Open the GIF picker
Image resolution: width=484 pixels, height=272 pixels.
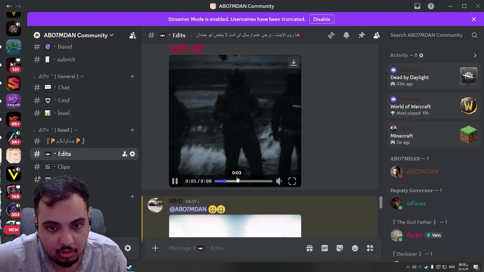[x=324, y=248]
